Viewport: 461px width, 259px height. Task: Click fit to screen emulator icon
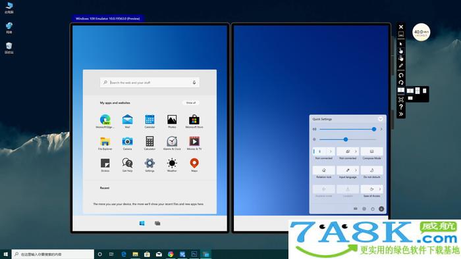400,100
